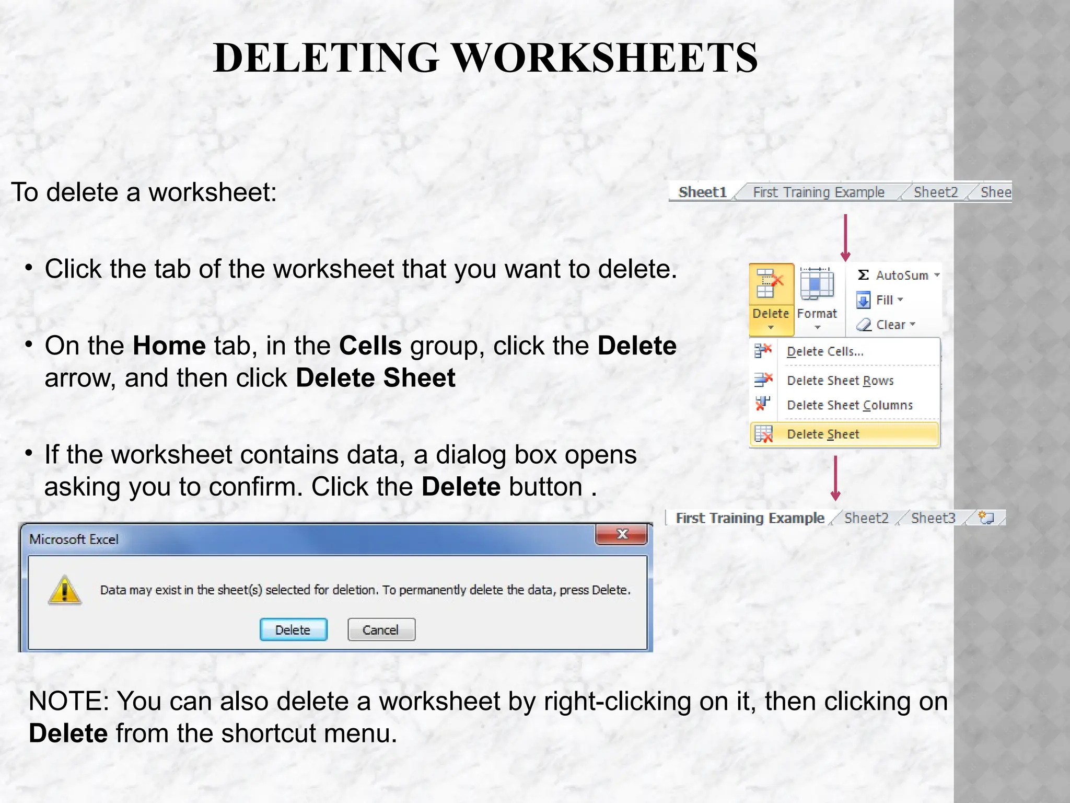Open the Format dropdown arrow

coord(818,328)
